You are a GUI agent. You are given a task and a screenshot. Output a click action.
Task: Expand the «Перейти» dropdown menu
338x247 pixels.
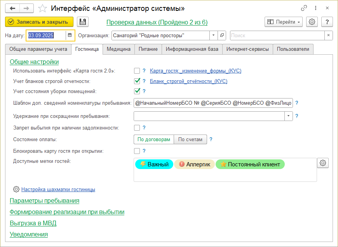tap(284, 22)
